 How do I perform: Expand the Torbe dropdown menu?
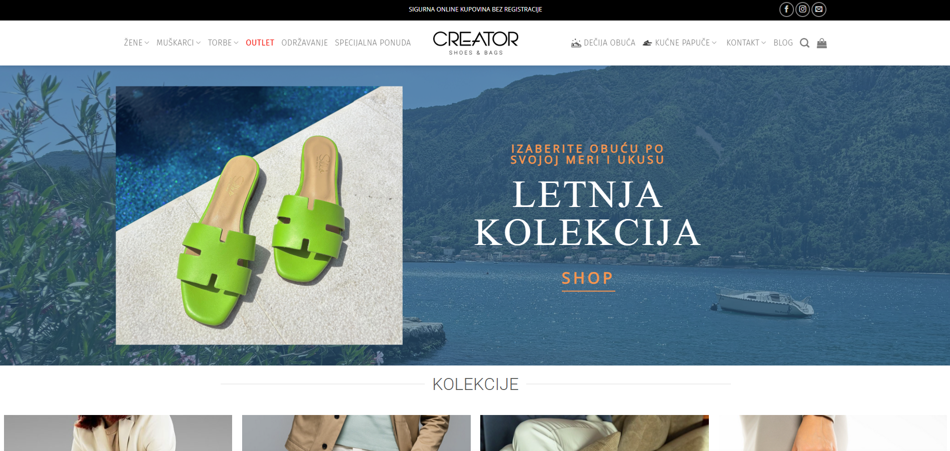pos(223,43)
